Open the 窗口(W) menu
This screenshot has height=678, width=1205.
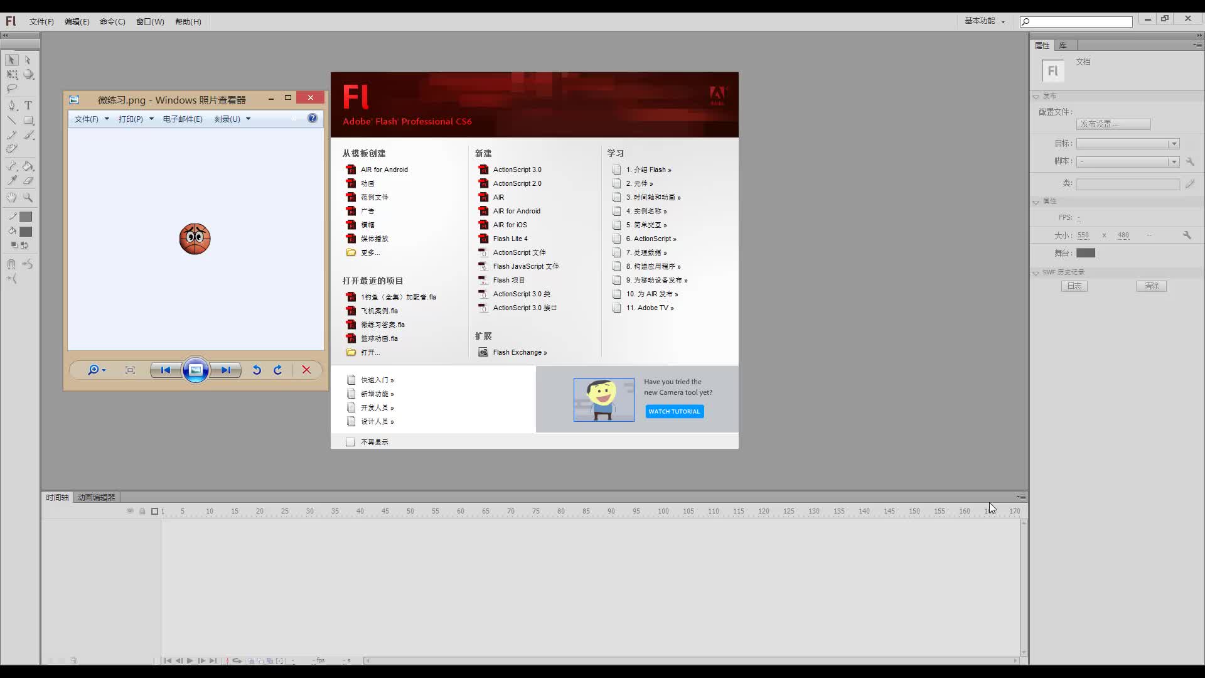click(150, 21)
